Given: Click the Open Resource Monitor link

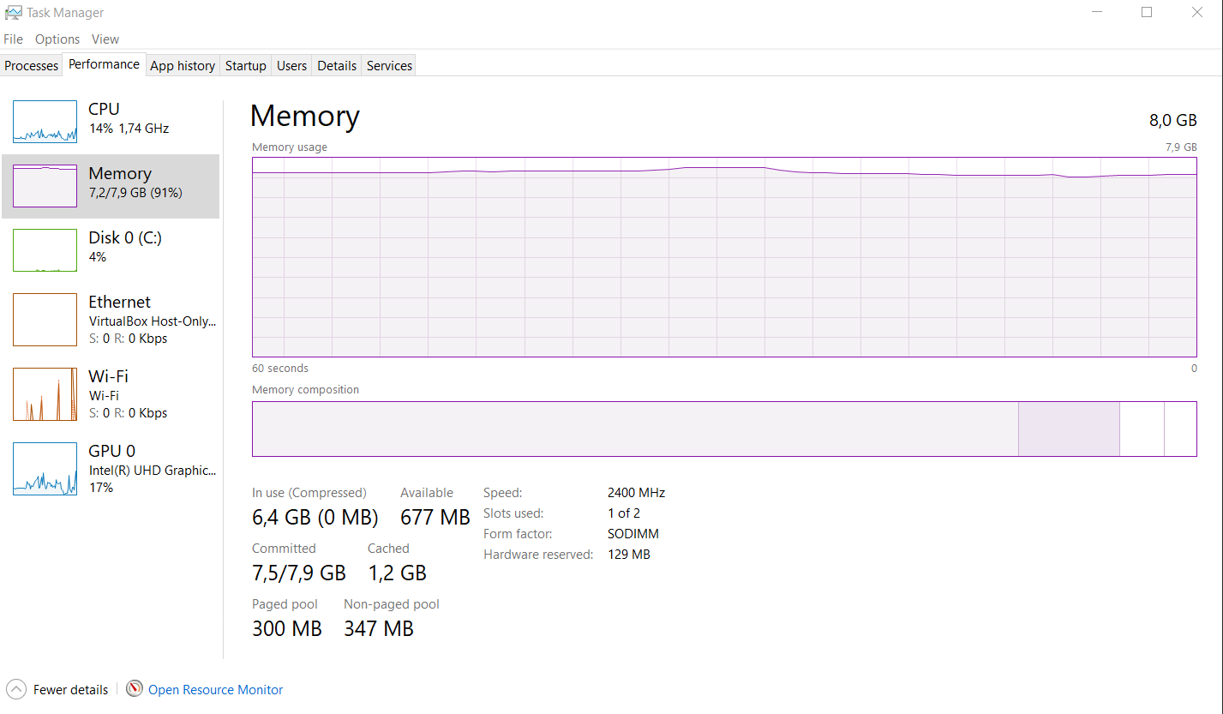Looking at the screenshot, I should pyautogui.click(x=215, y=690).
